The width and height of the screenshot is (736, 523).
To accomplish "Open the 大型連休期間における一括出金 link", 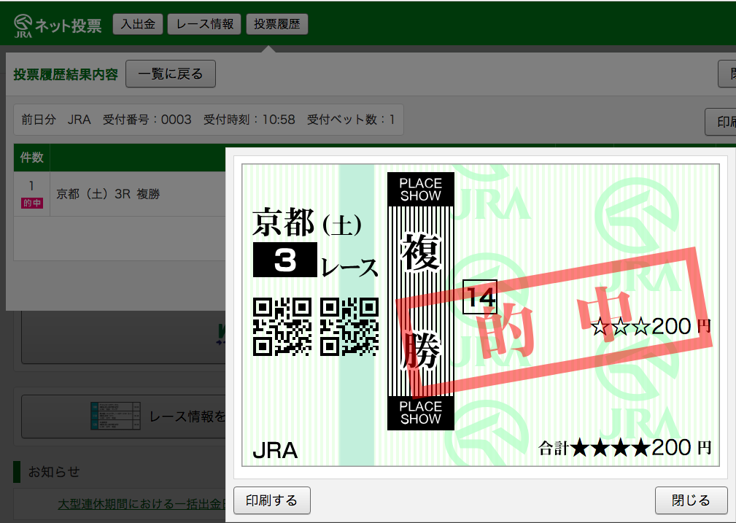I will 142,505.
